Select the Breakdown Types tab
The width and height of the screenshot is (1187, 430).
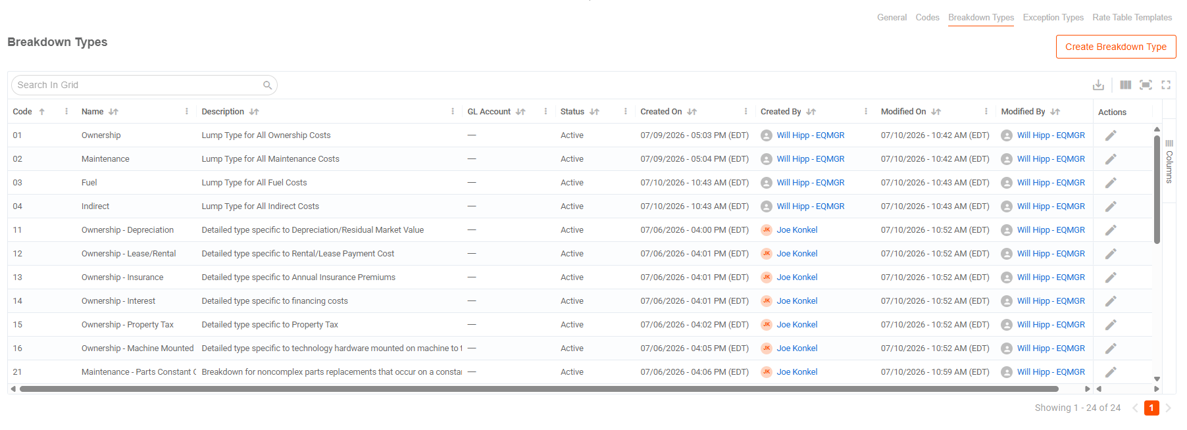[981, 18]
